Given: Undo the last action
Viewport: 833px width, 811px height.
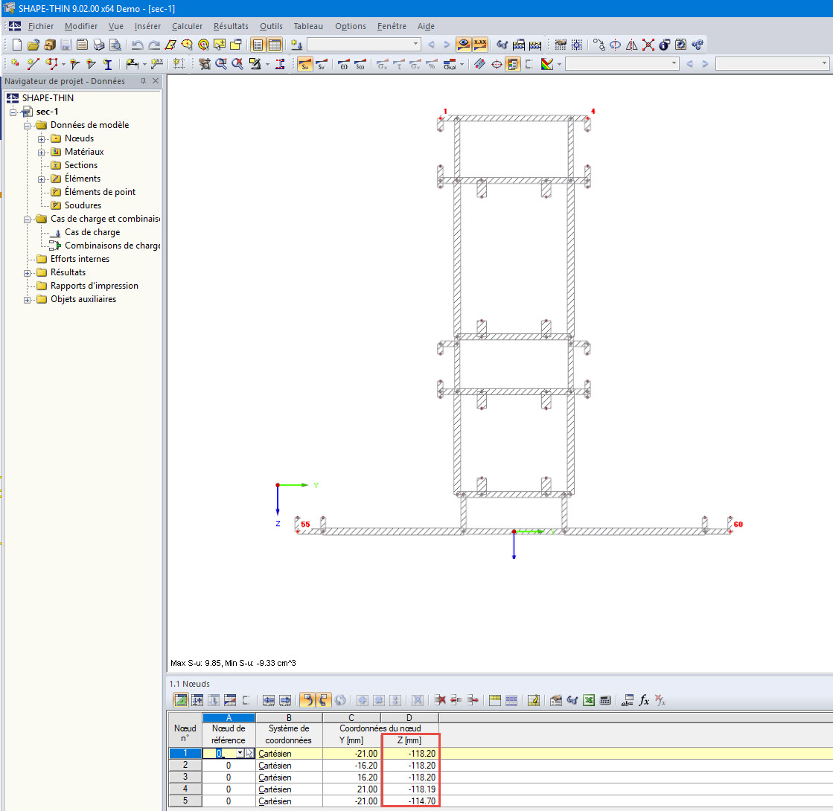Looking at the screenshot, I should pos(137,45).
